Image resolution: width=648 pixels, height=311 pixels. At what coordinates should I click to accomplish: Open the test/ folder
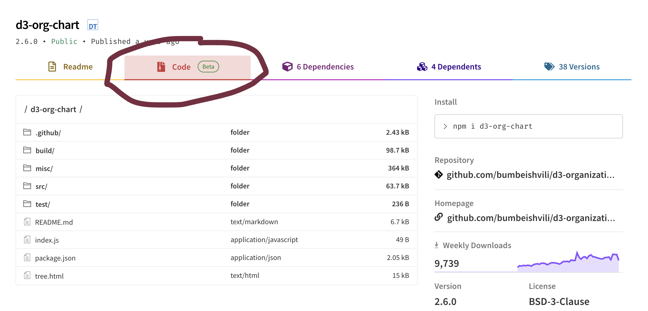43,204
